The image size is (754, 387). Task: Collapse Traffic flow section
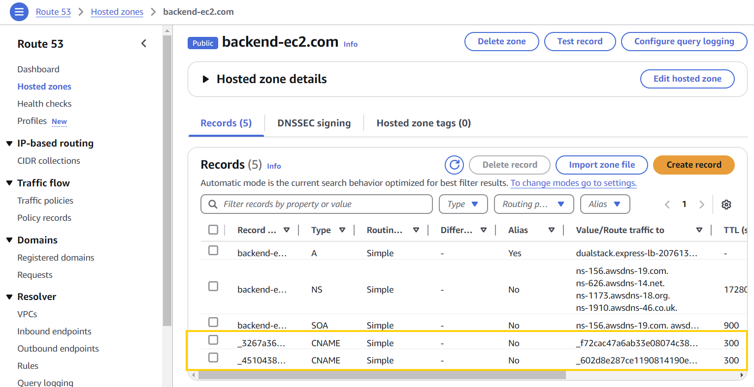[x=9, y=183]
